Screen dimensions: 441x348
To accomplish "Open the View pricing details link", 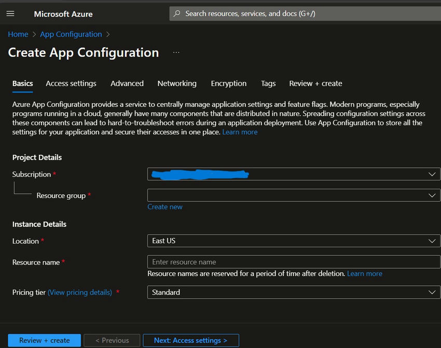I will pos(80,293).
